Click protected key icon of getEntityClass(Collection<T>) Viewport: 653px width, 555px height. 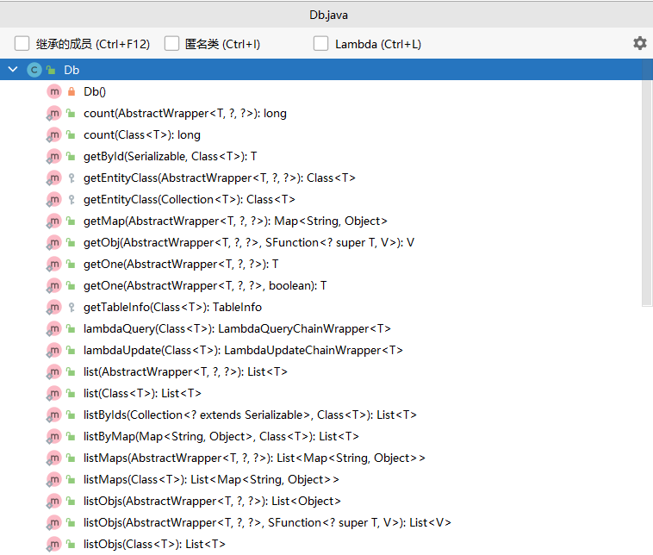pyautogui.click(x=72, y=200)
